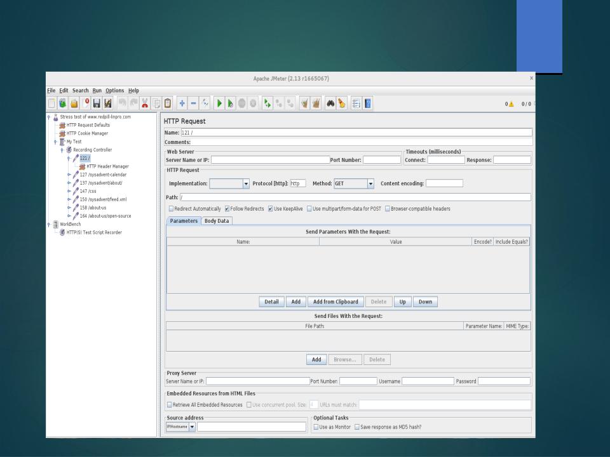Screen dimensions: 610x457
Task: Expand the 127 /sysadvent-calendar node toggle
Action: pyautogui.click(x=69, y=175)
